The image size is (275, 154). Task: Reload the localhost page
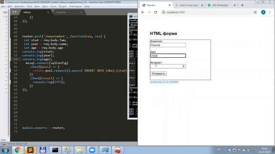point(156,12)
